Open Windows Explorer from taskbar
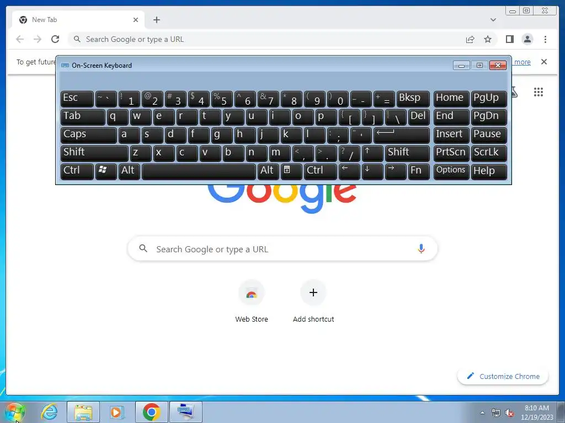 [83, 412]
